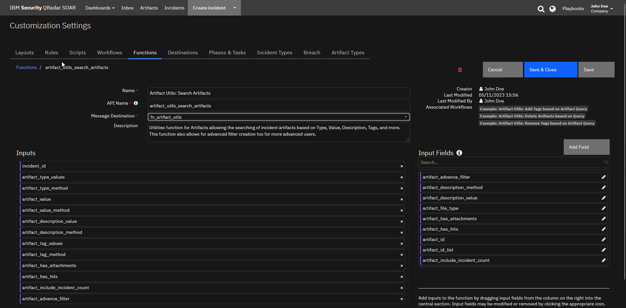Click the globe icon in the top bar
The height and width of the screenshot is (308, 626).
tap(553, 9)
